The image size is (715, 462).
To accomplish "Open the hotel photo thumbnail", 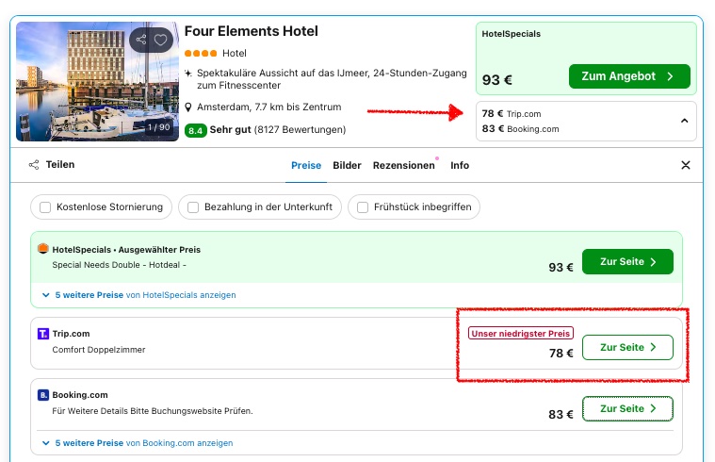I will pyautogui.click(x=98, y=81).
